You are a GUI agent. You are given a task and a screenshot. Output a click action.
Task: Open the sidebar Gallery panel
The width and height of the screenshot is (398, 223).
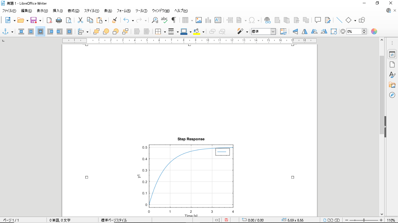[x=392, y=85]
